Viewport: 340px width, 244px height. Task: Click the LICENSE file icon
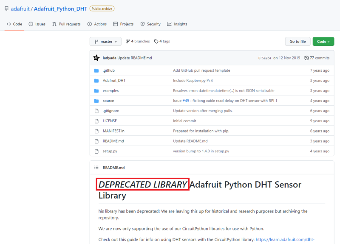pyautogui.click(x=96, y=121)
